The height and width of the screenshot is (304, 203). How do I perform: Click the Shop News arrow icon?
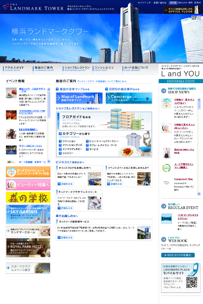pos(163,90)
